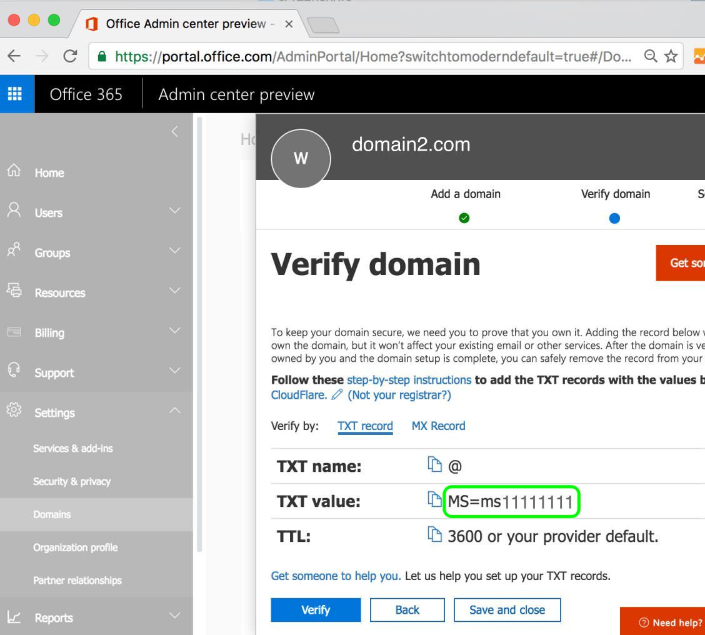Click the Settings gear icon in sidebar
This screenshot has height=635, width=705.
(14, 410)
